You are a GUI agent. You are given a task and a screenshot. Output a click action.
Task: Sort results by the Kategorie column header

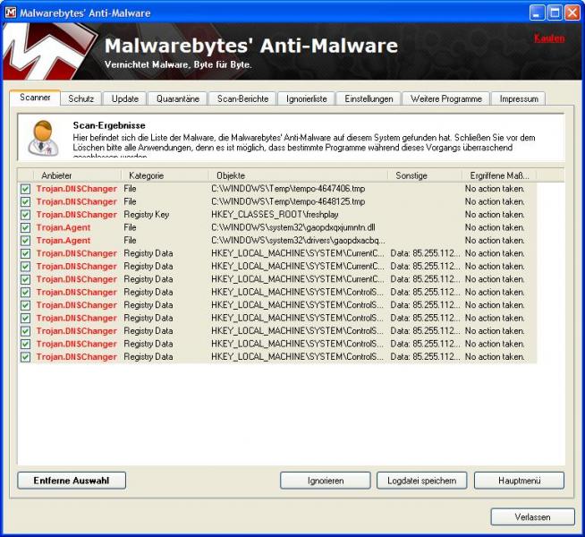pos(165,175)
